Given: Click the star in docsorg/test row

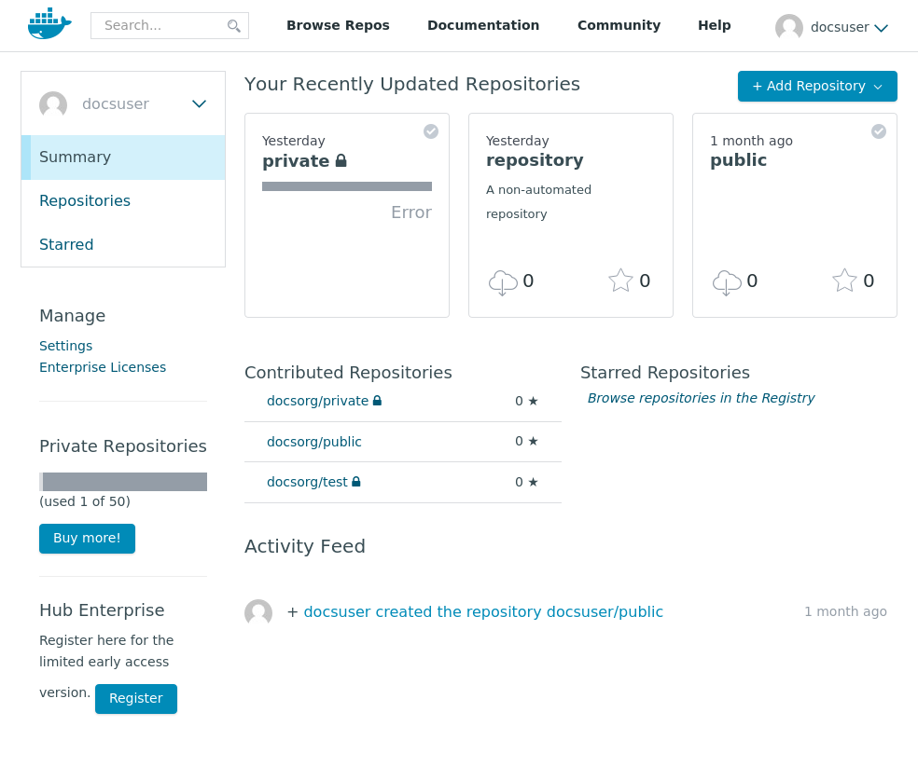Looking at the screenshot, I should point(533,482).
